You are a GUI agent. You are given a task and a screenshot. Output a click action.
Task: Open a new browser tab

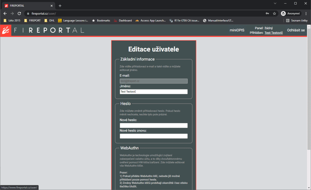pos(60,6)
